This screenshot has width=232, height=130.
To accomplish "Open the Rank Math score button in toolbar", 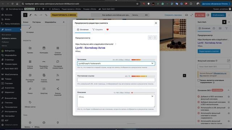I will pyautogui.click(x=200, y=15).
